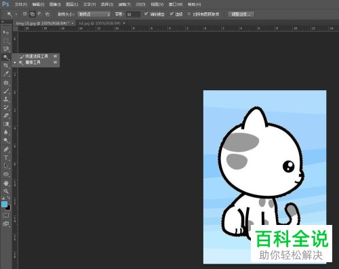This screenshot has width=339, height=269.
Task: Open the Edit (编辑) menu
Action: (x=38, y=4)
